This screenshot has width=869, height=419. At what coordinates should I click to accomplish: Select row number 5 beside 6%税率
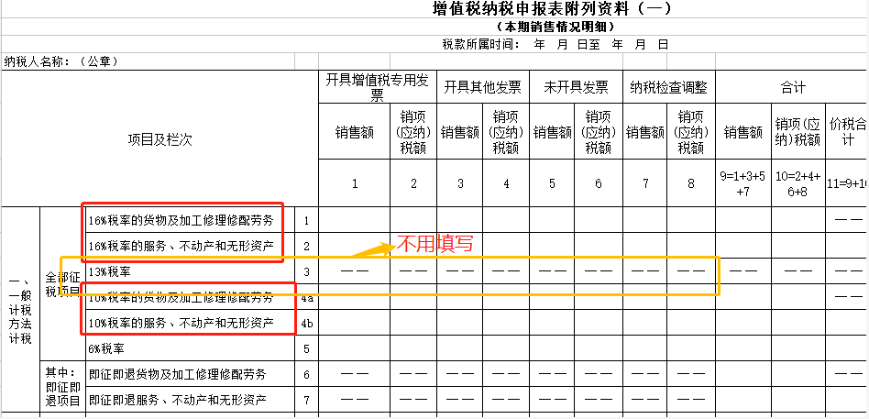pyautogui.click(x=306, y=349)
